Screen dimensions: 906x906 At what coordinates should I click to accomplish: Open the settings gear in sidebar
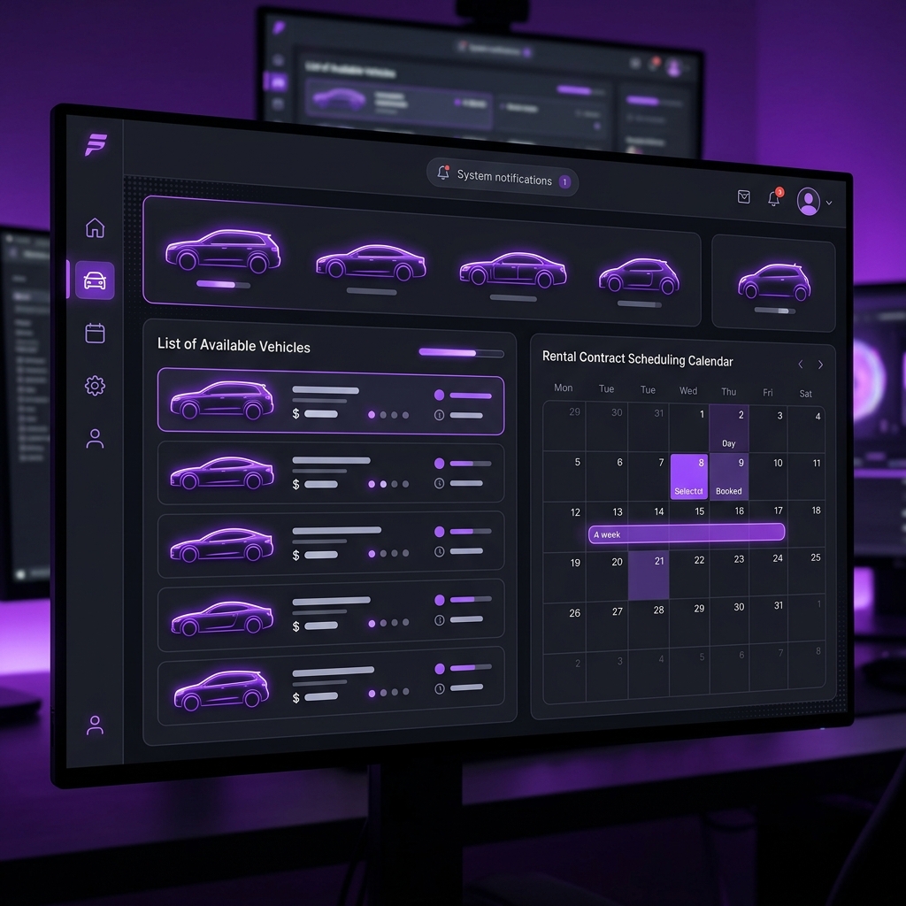(96, 386)
